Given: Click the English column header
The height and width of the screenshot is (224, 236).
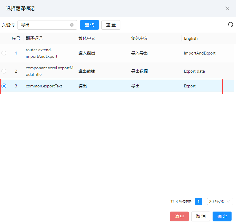Looking at the screenshot, I should point(191,38).
